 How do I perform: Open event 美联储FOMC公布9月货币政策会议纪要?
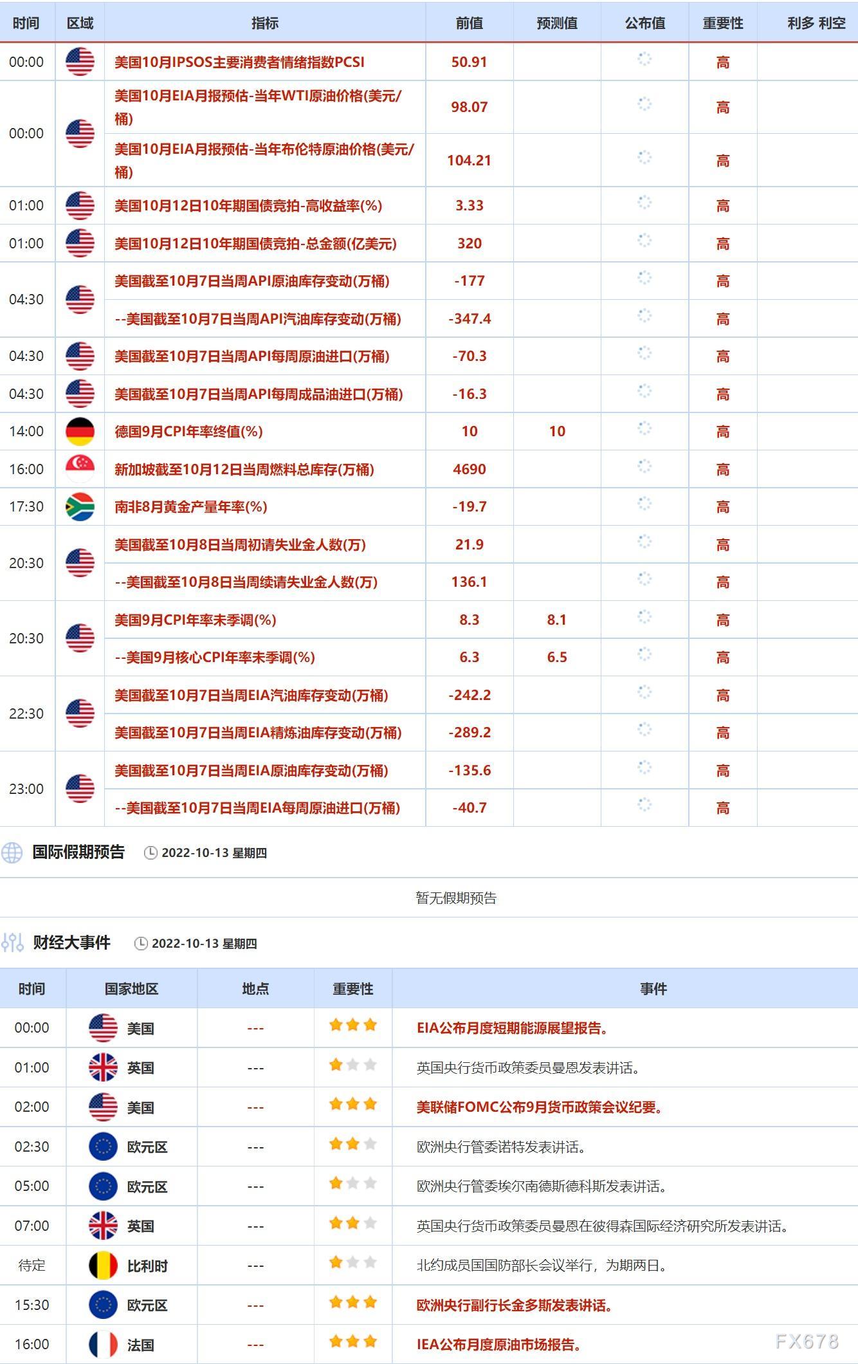click(540, 1107)
